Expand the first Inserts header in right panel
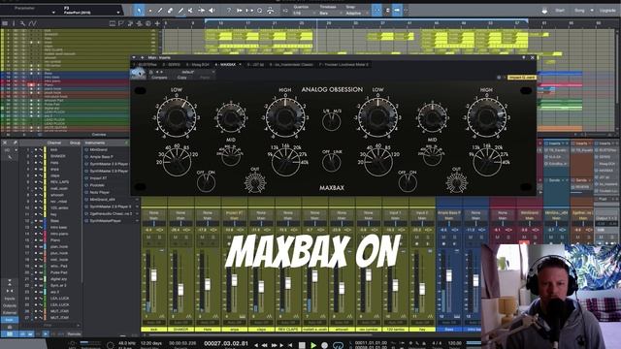The width and height of the screenshot is (621, 349). tap(554, 143)
